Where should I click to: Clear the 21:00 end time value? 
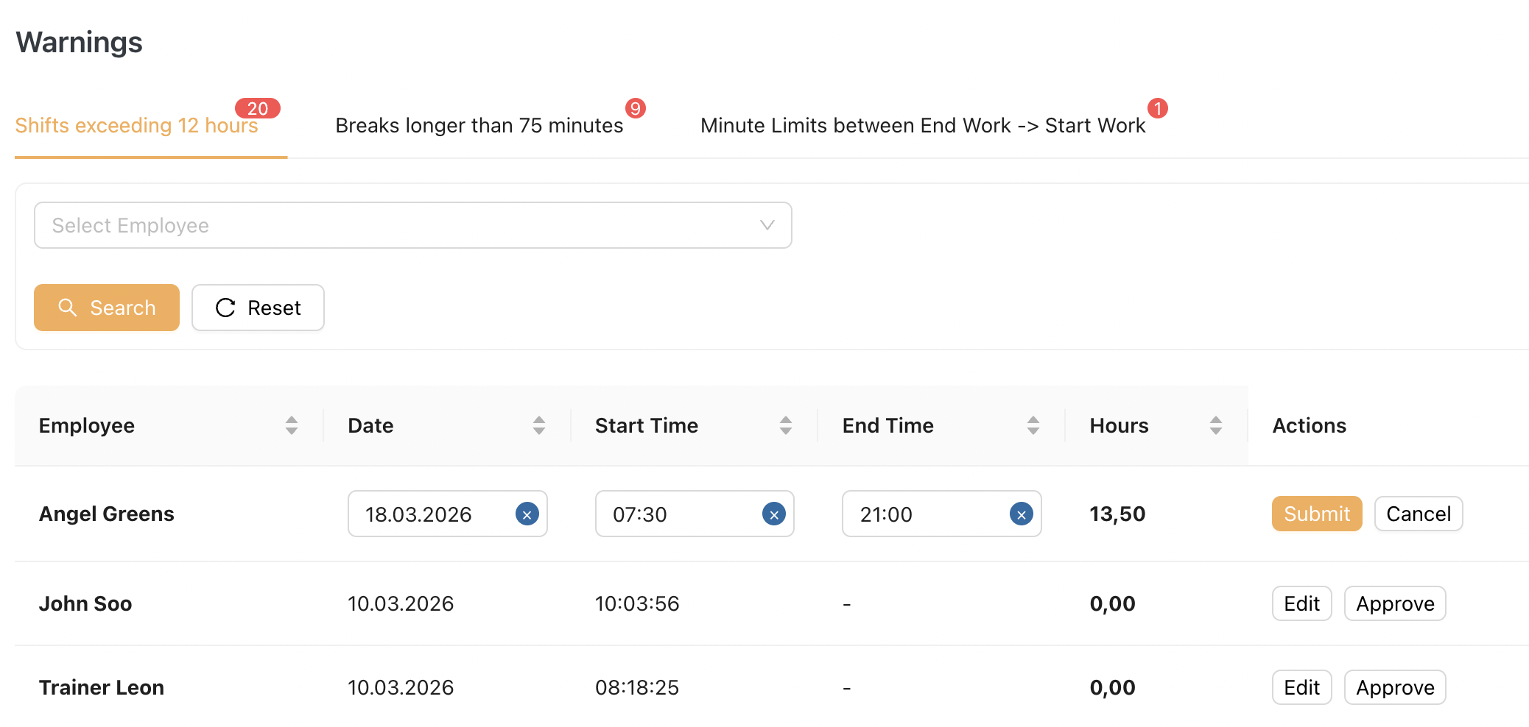[1021, 514]
